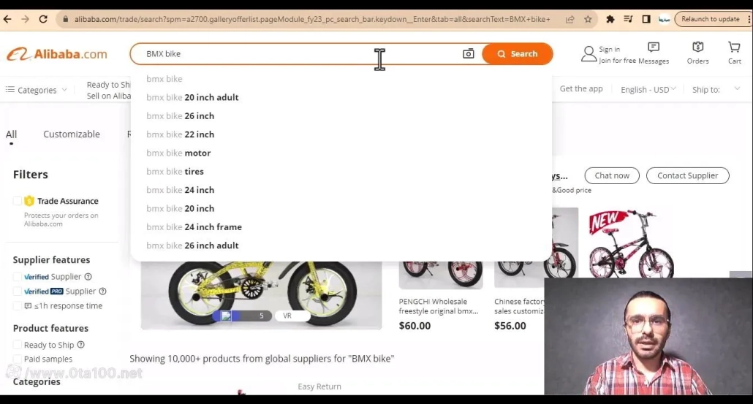Check the Verified Supplier filter

tap(18, 277)
